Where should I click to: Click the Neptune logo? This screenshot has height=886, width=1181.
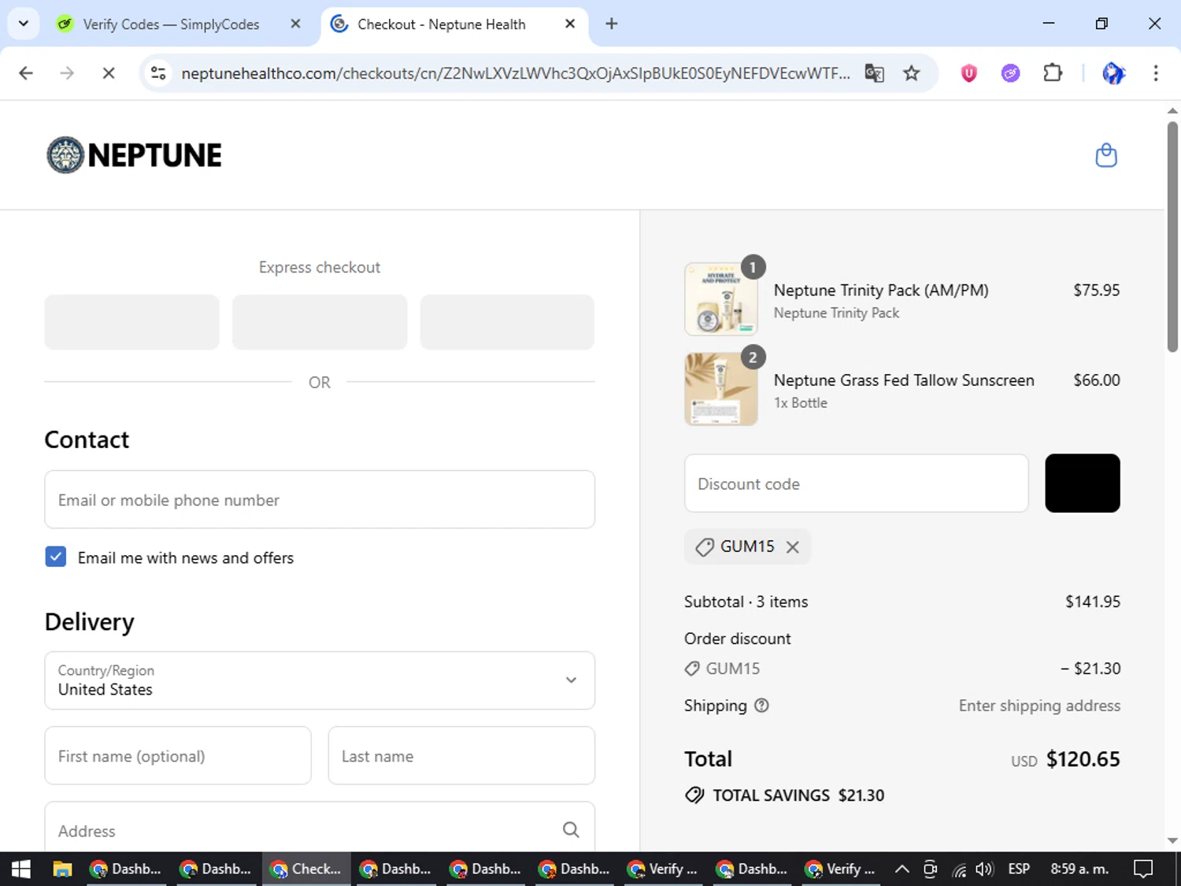pos(134,155)
